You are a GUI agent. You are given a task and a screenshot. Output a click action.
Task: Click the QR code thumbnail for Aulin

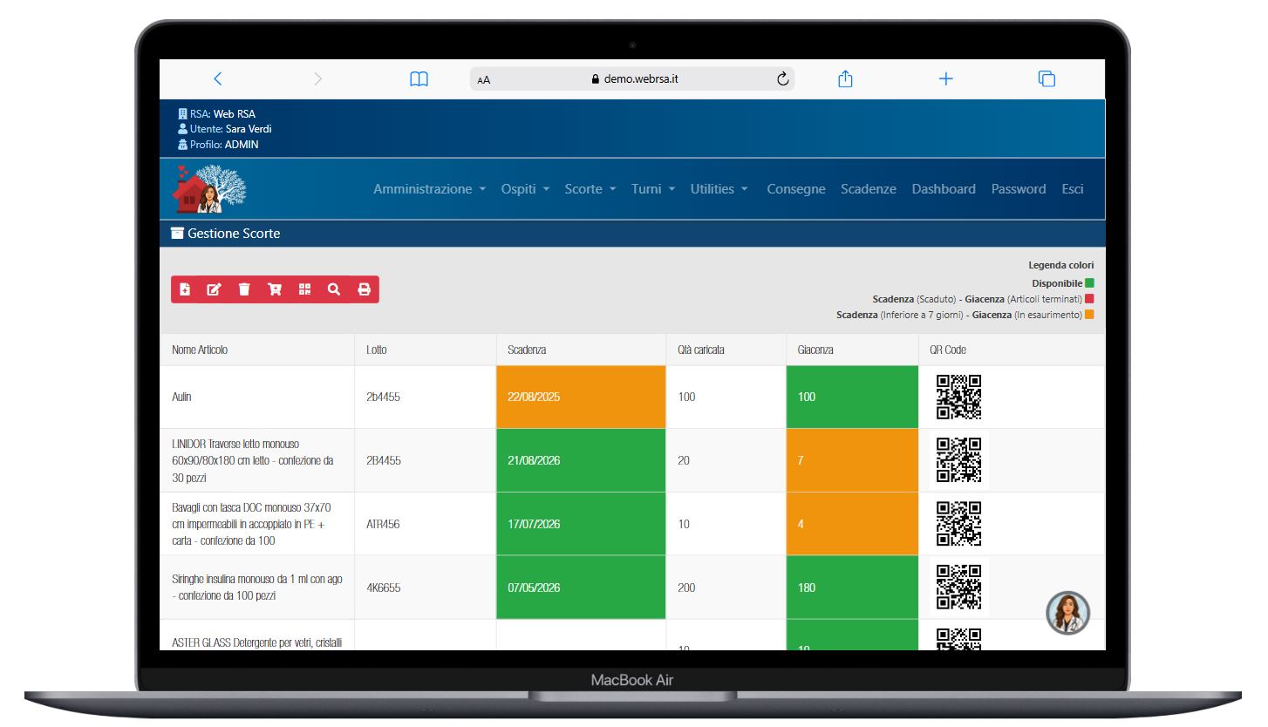coord(958,397)
